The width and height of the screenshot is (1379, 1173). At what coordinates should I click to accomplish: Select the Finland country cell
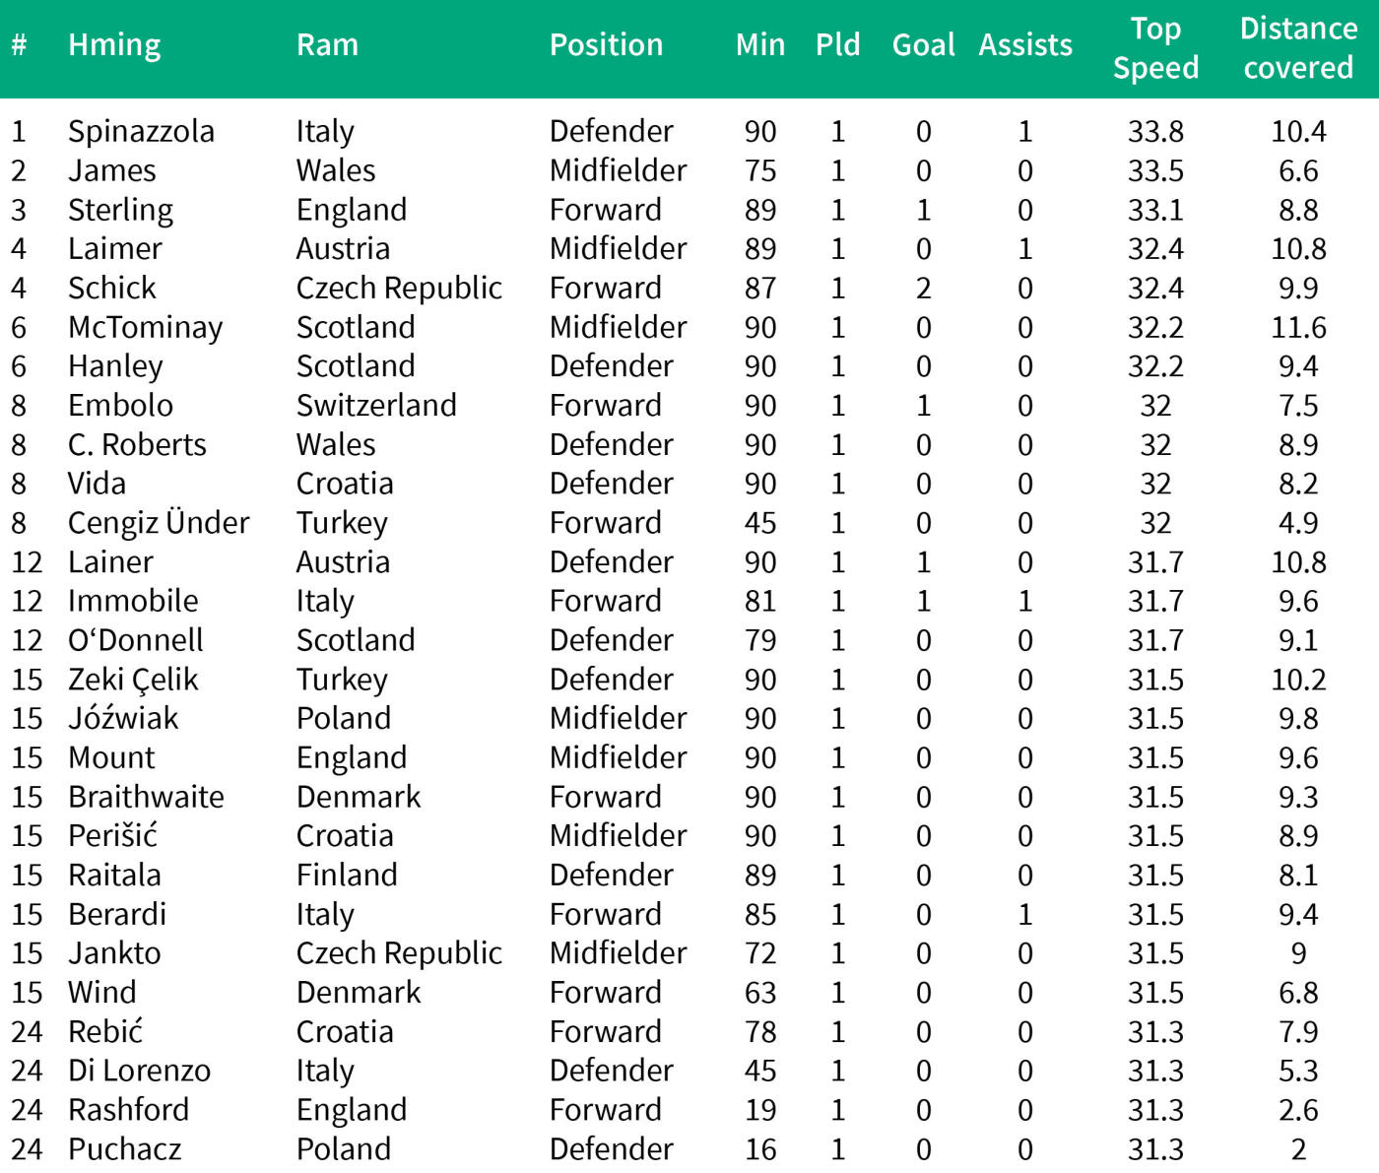click(347, 875)
